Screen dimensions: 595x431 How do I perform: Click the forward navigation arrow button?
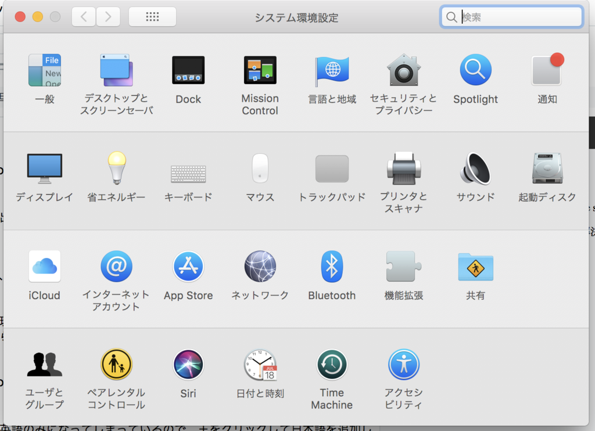108,17
